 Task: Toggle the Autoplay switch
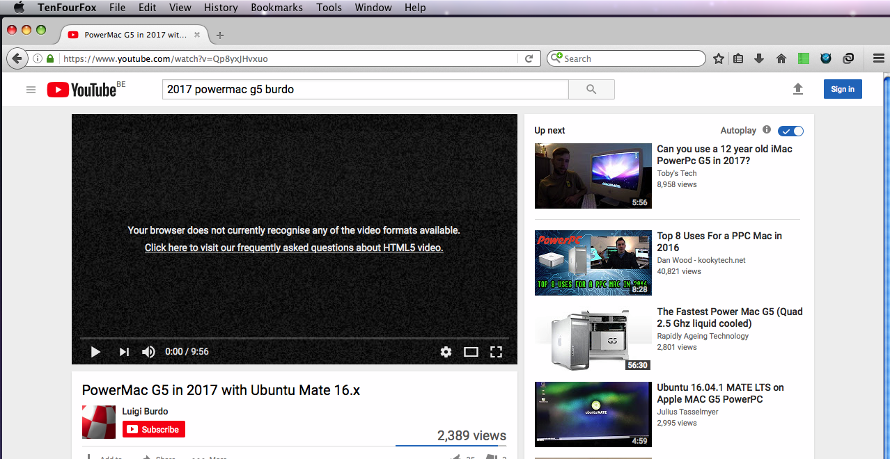[790, 131]
